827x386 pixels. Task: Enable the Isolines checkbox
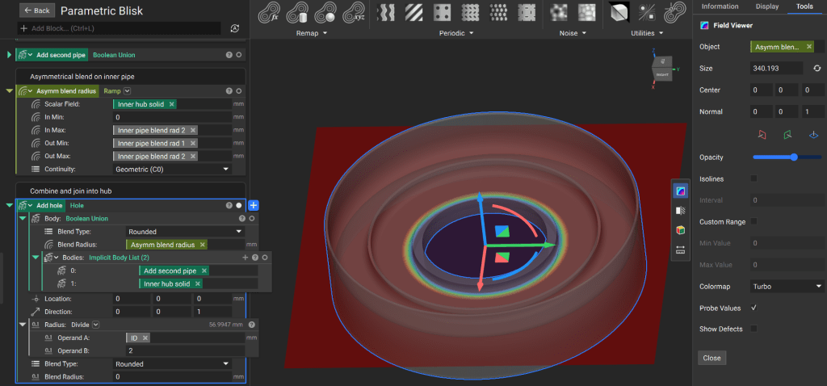pos(754,178)
